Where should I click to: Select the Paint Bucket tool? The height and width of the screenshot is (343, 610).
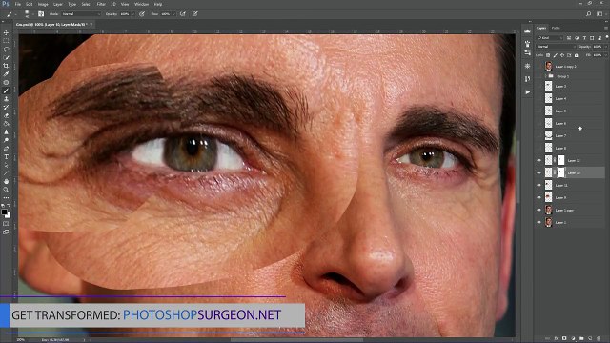tap(7, 124)
